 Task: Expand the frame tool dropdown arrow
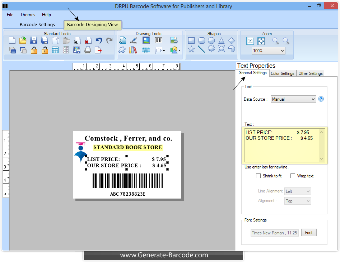(164, 51)
